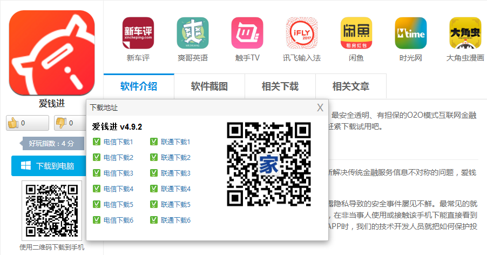This screenshot has width=487, height=255.
Task: Click the green shield beside 联通下载3
Action: click(x=154, y=173)
